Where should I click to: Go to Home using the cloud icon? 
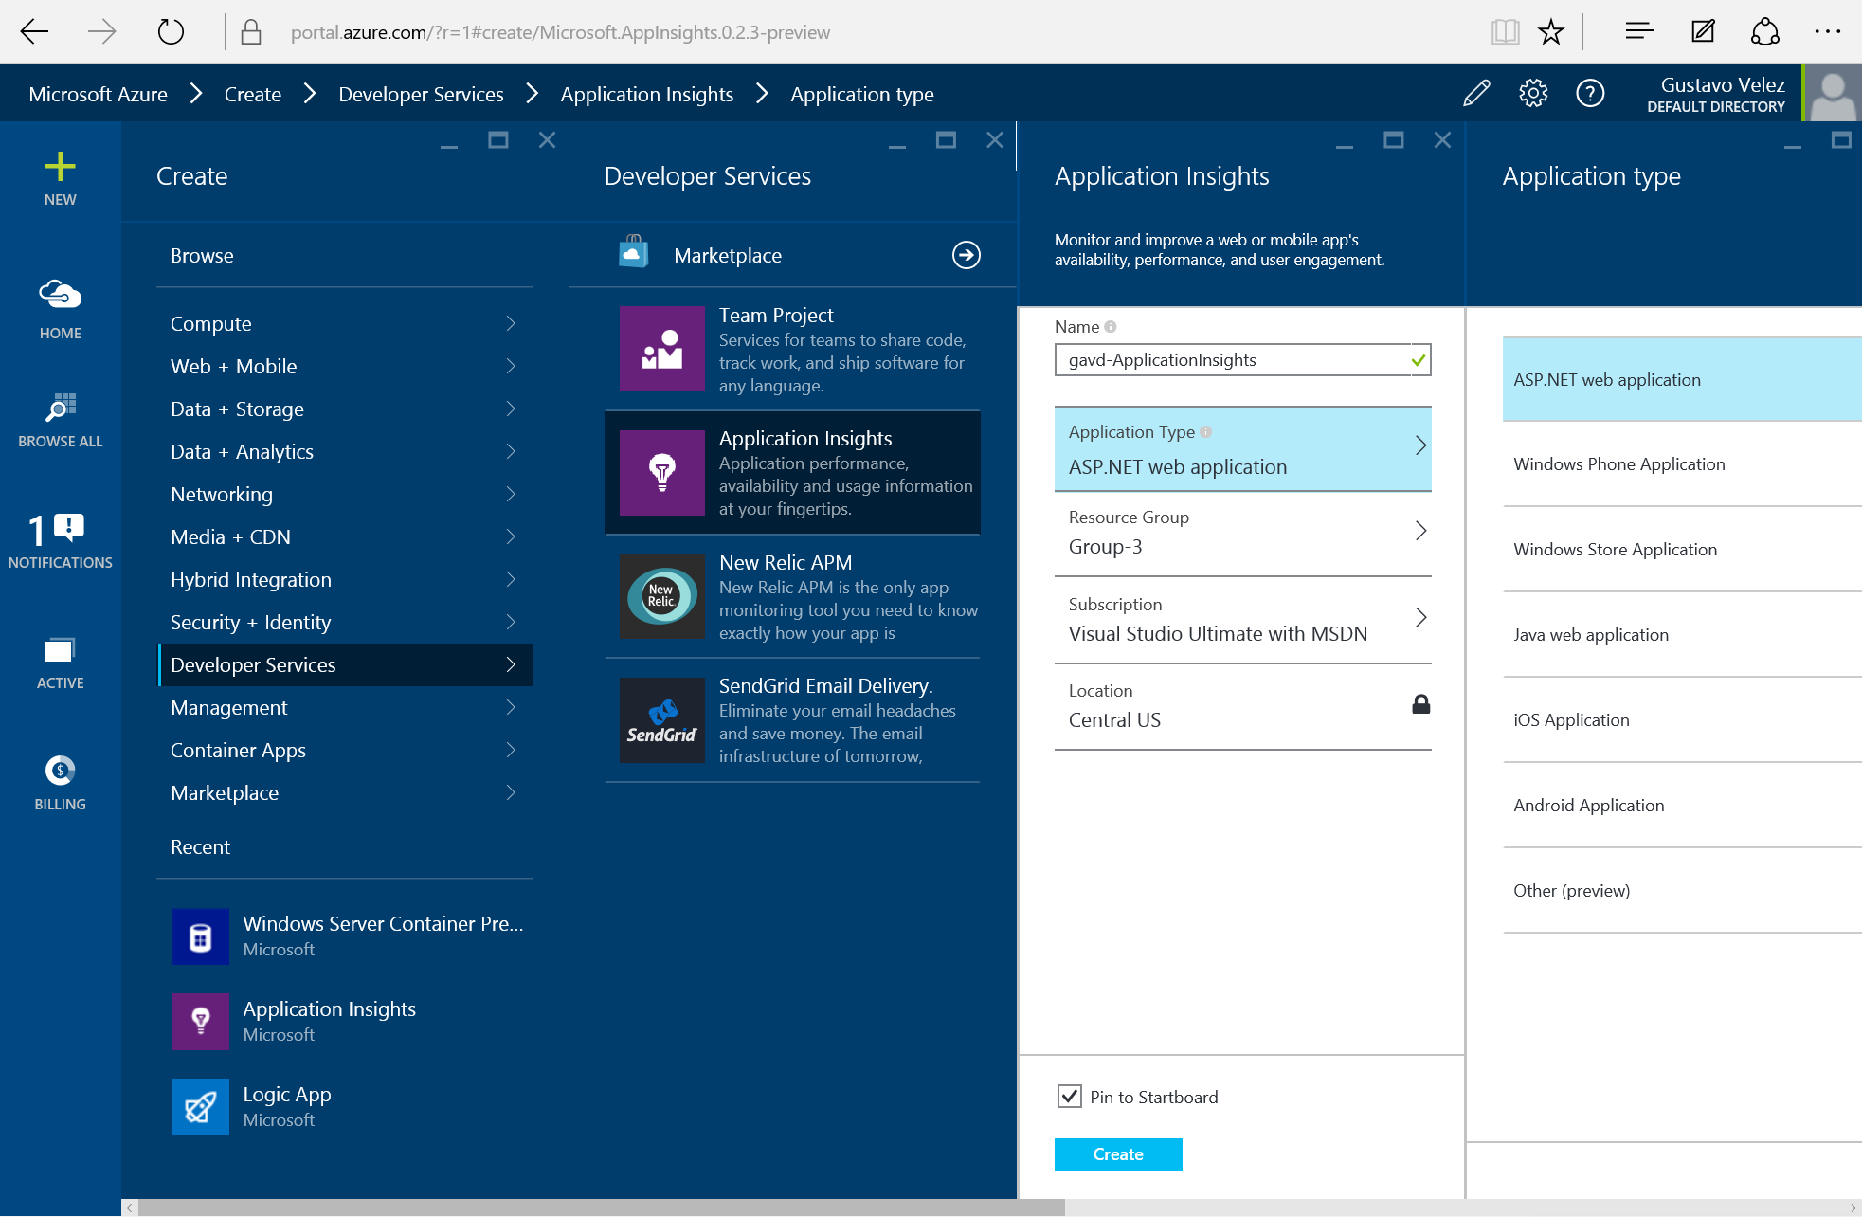tap(60, 296)
